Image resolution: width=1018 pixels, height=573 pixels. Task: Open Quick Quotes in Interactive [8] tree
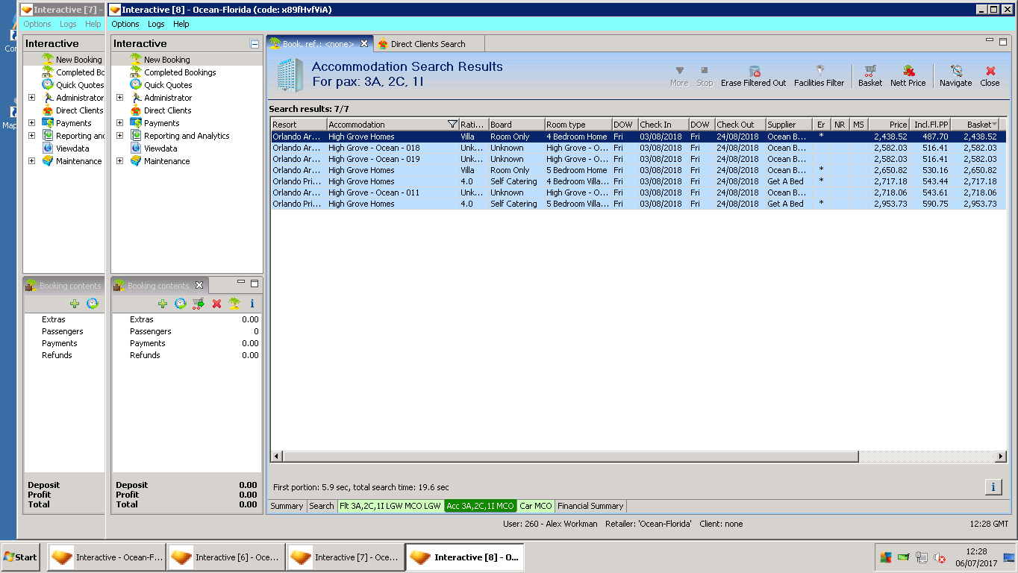click(168, 85)
